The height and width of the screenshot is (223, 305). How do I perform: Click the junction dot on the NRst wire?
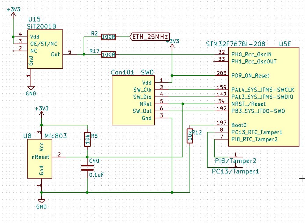[x=183, y=104]
